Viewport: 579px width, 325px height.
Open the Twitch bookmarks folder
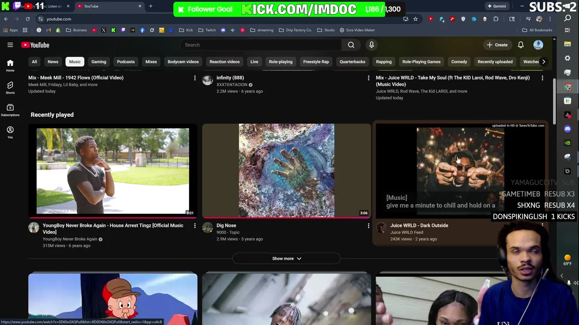coord(207,30)
